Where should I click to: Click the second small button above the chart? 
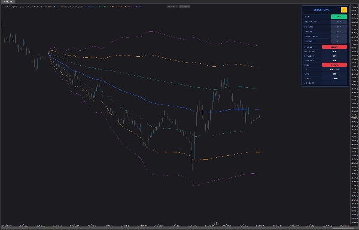click(x=184, y=7)
